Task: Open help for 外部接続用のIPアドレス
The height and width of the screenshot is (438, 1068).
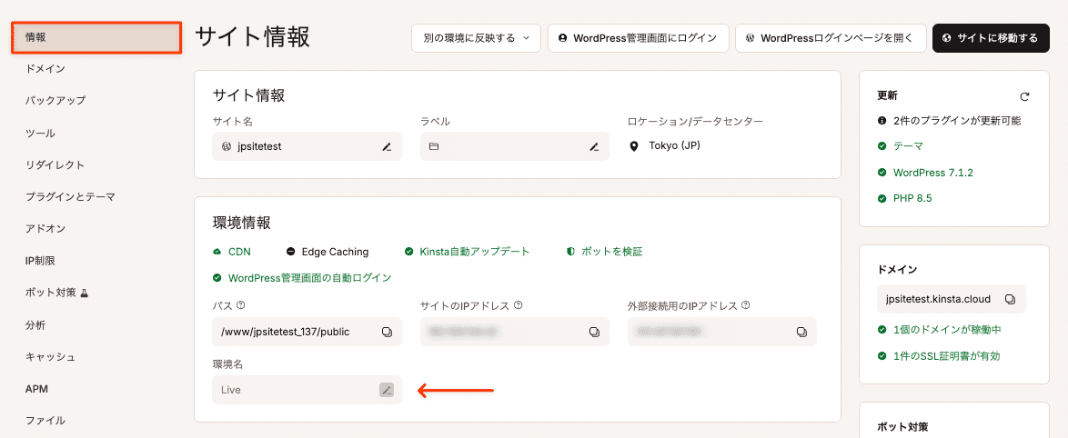Action: pyautogui.click(x=747, y=305)
